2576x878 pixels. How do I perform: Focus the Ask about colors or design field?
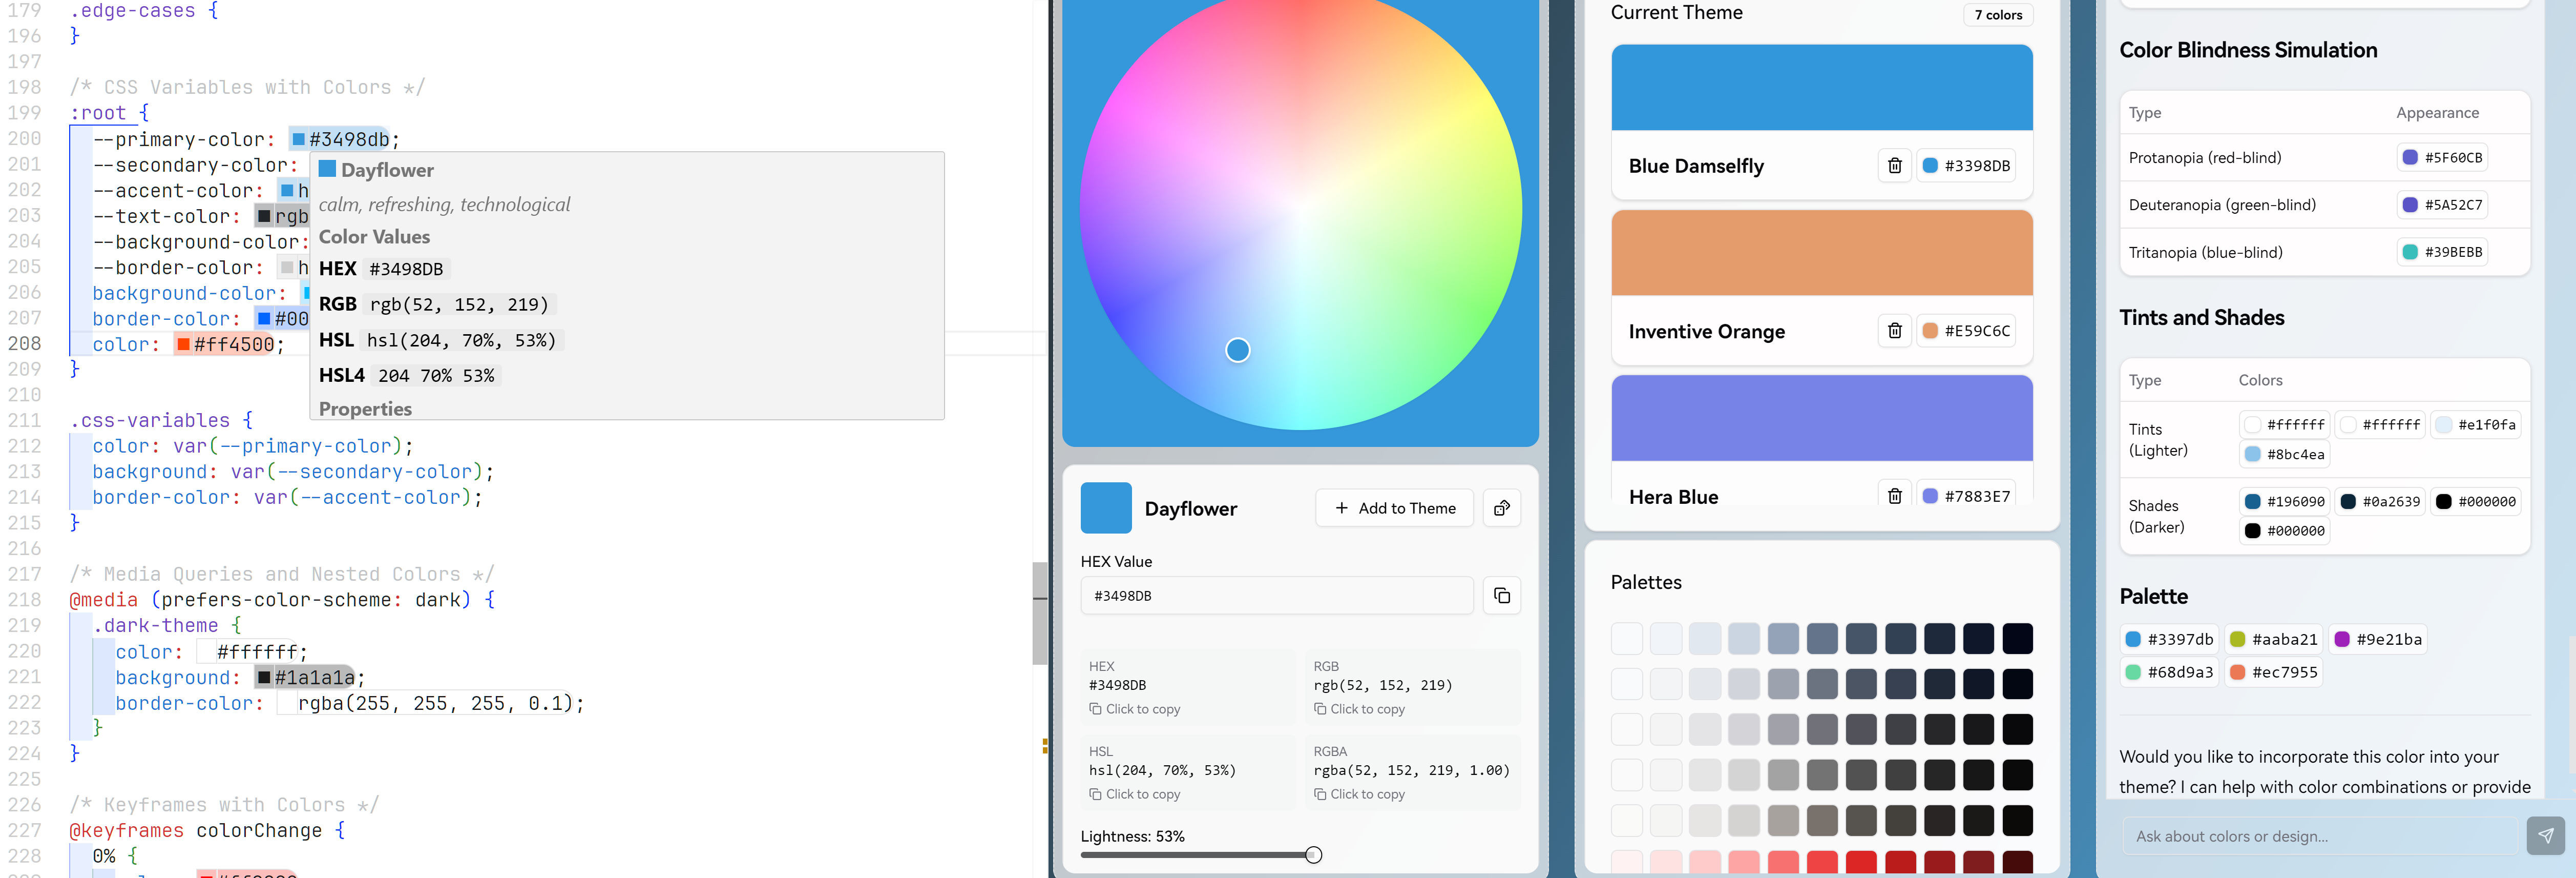click(2320, 837)
